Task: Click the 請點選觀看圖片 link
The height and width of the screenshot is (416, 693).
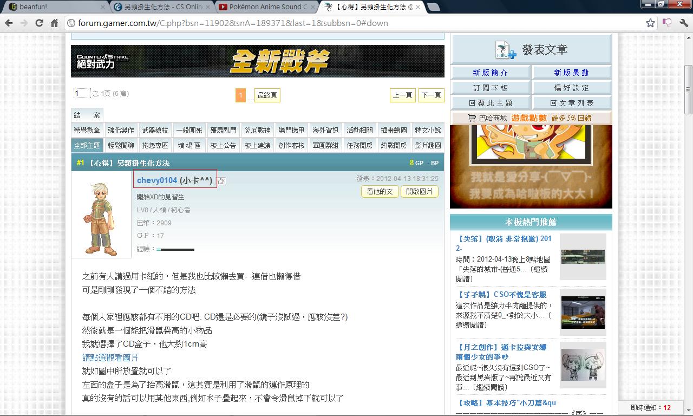Action: pos(110,357)
